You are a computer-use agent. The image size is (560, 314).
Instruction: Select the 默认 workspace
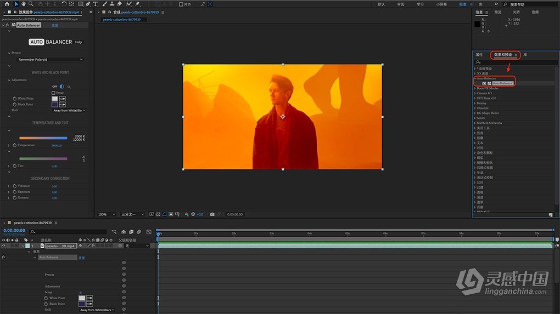(x=381, y=4)
